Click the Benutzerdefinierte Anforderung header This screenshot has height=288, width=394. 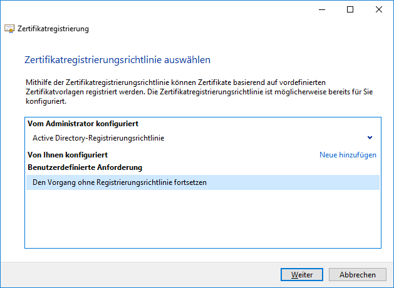pos(85,167)
